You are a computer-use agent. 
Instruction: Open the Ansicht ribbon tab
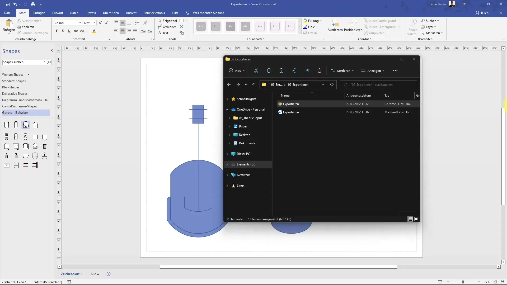click(131, 13)
